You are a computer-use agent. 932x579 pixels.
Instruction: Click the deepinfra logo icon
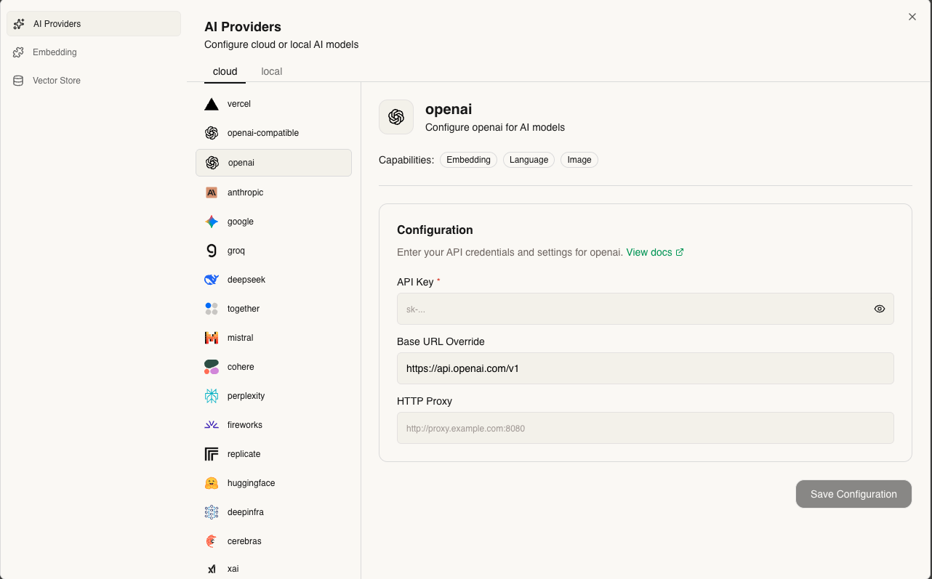click(212, 512)
